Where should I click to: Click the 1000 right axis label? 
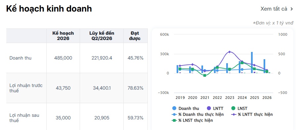click(x=283, y=34)
